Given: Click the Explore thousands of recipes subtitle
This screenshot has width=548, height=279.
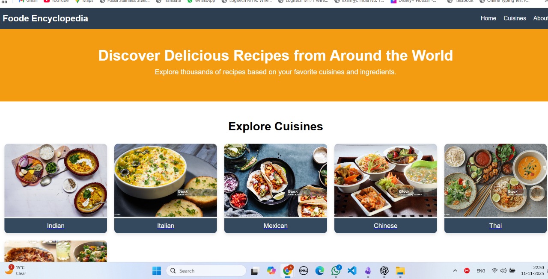Looking at the screenshot, I should click(x=276, y=72).
